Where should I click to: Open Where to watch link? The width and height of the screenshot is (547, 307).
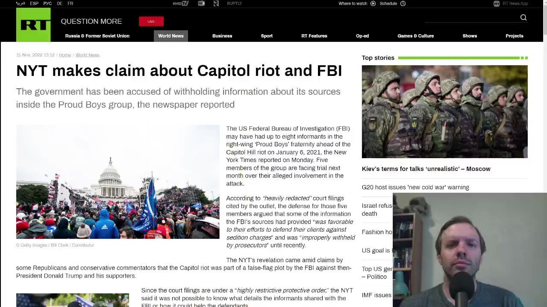coord(353,3)
